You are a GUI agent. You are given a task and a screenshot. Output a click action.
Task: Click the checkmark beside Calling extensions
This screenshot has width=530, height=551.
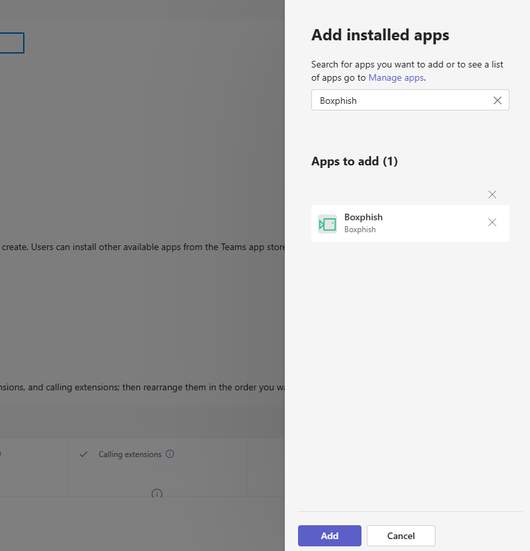pos(83,454)
